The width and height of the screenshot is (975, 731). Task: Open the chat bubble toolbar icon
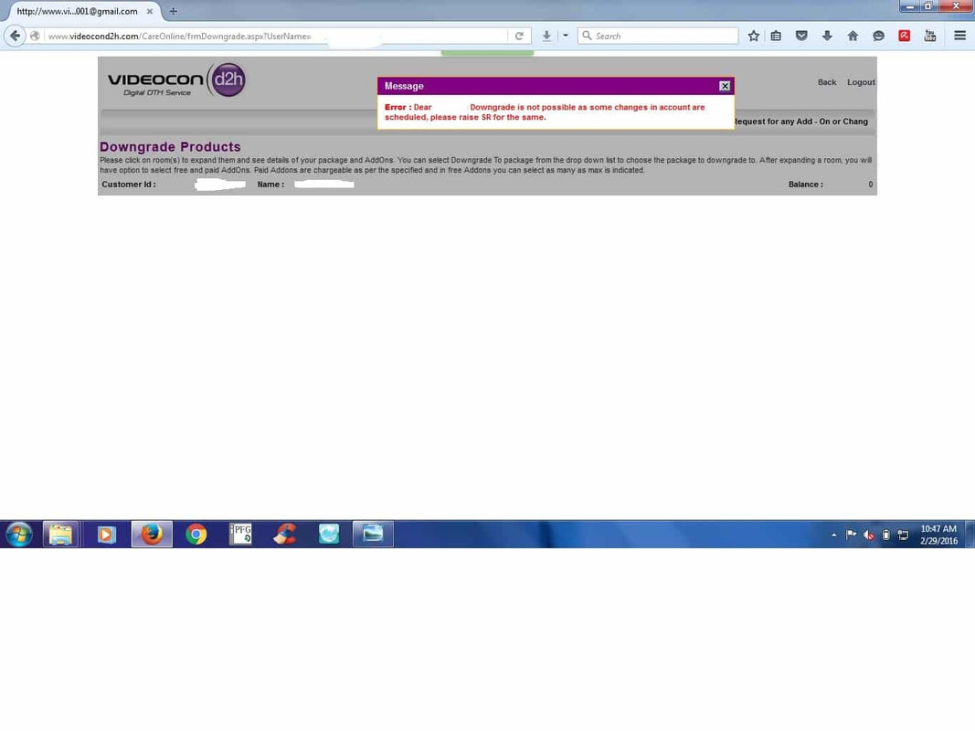point(879,36)
